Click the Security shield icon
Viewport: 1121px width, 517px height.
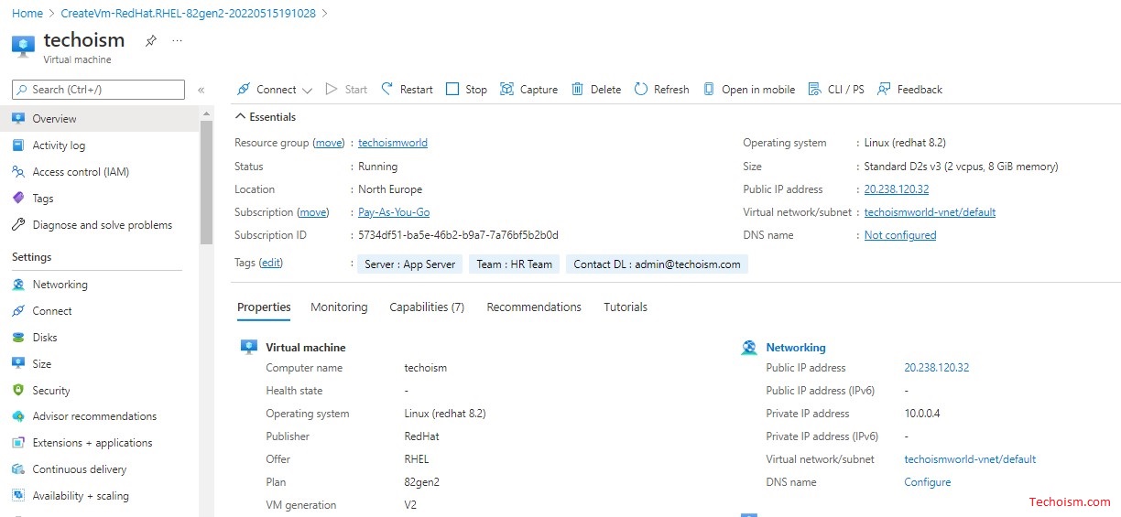coord(17,391)
